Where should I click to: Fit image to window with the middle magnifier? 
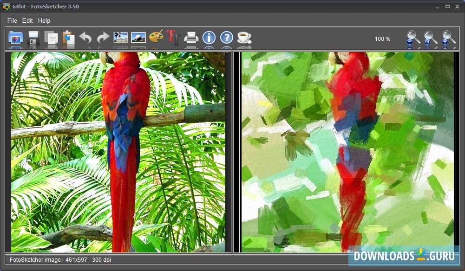(x=431, y=38)
